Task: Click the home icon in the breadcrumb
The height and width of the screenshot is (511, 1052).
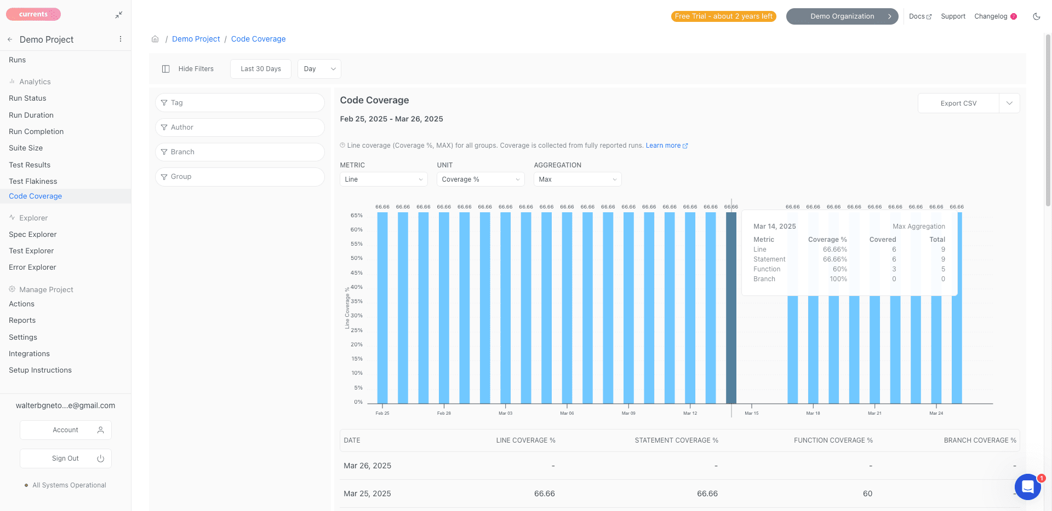Action: coord(155,39)
